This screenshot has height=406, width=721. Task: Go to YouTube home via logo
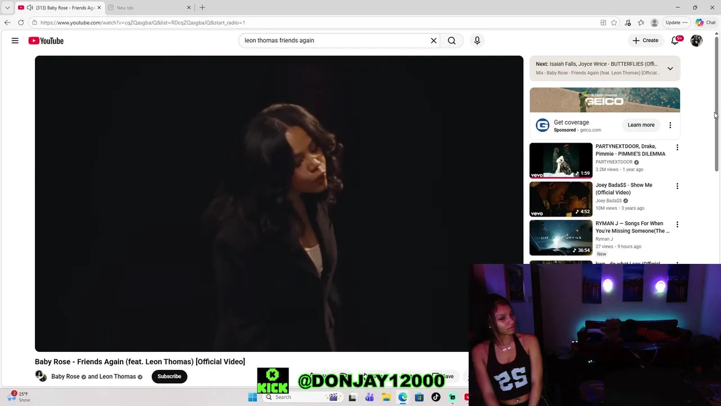pyautogui.click(x=46, y=41)
